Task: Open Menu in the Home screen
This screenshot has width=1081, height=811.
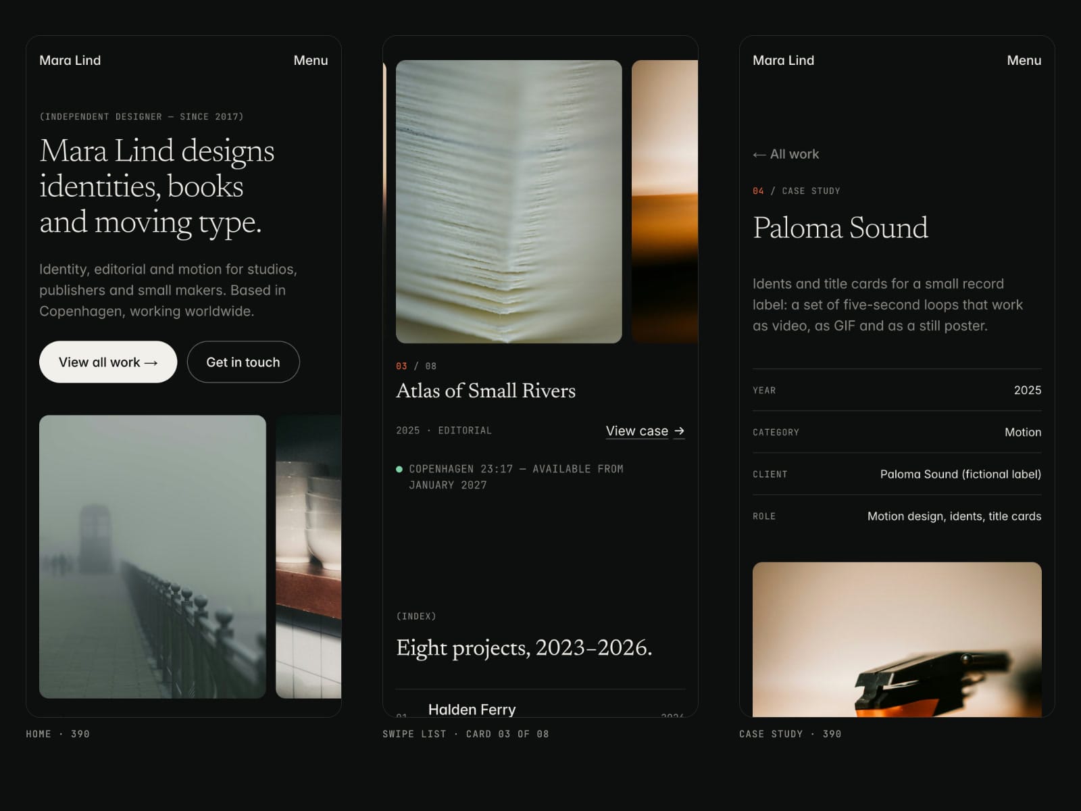Action: (x=311, y=60)
